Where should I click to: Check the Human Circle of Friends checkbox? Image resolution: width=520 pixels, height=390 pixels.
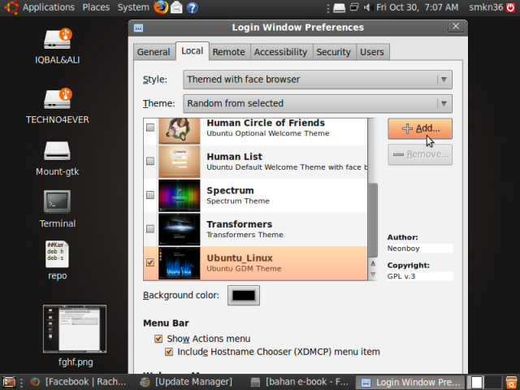(x=150, y=128)
